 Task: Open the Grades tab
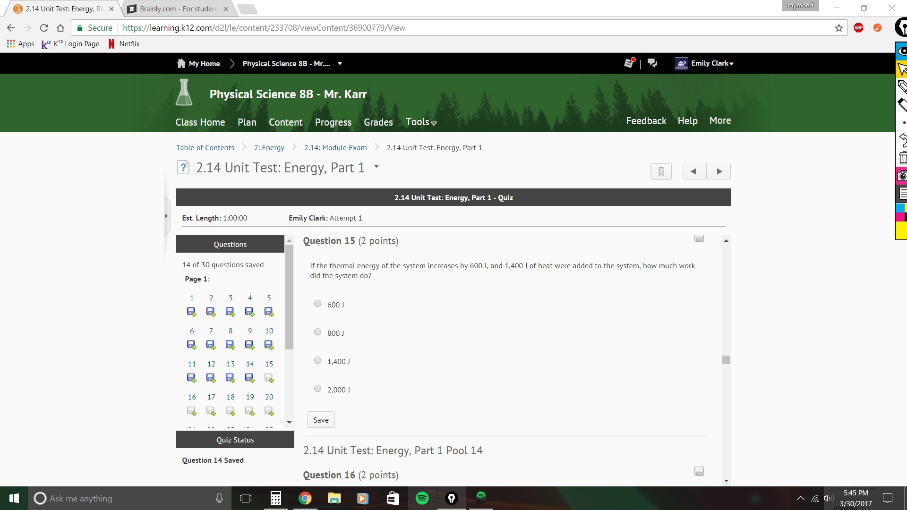pyautogui.click(x=378, y=122)
